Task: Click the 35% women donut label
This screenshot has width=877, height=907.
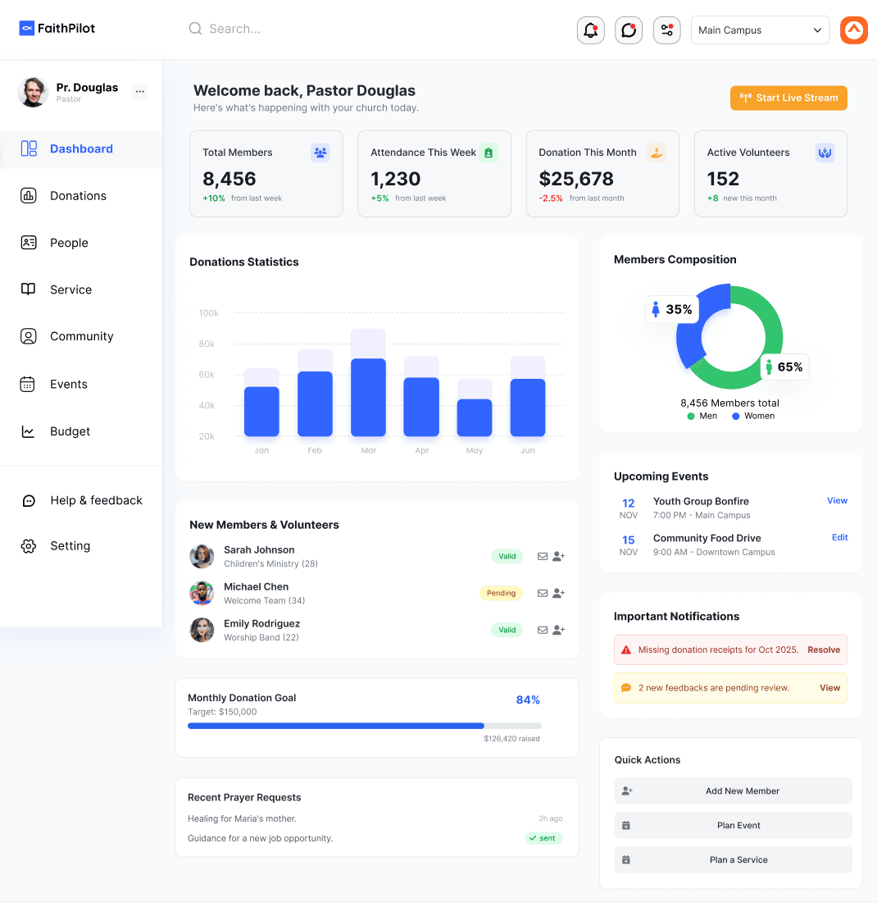Action: (x=672, y=309)
